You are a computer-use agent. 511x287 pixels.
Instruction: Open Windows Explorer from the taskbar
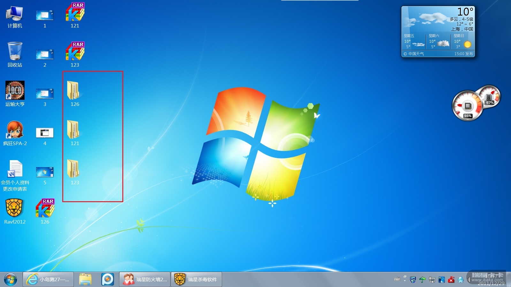[x=85, y=279]
